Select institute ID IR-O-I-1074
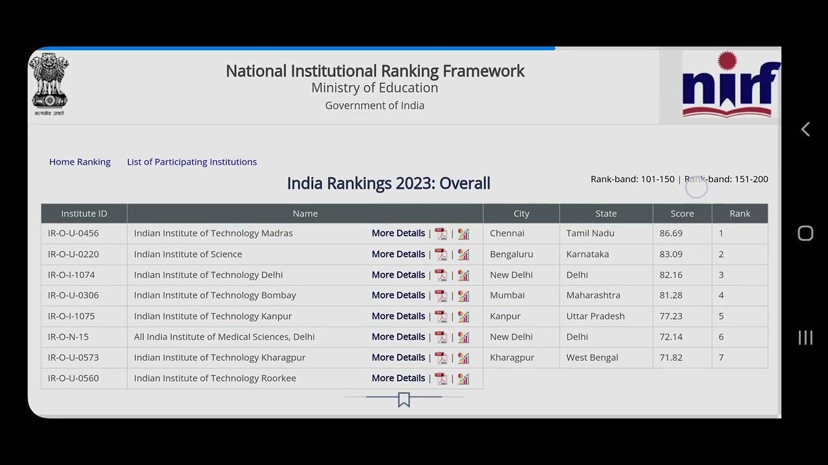Image resolution: width=828 pixels, height=465 pixels. (71, 274)
